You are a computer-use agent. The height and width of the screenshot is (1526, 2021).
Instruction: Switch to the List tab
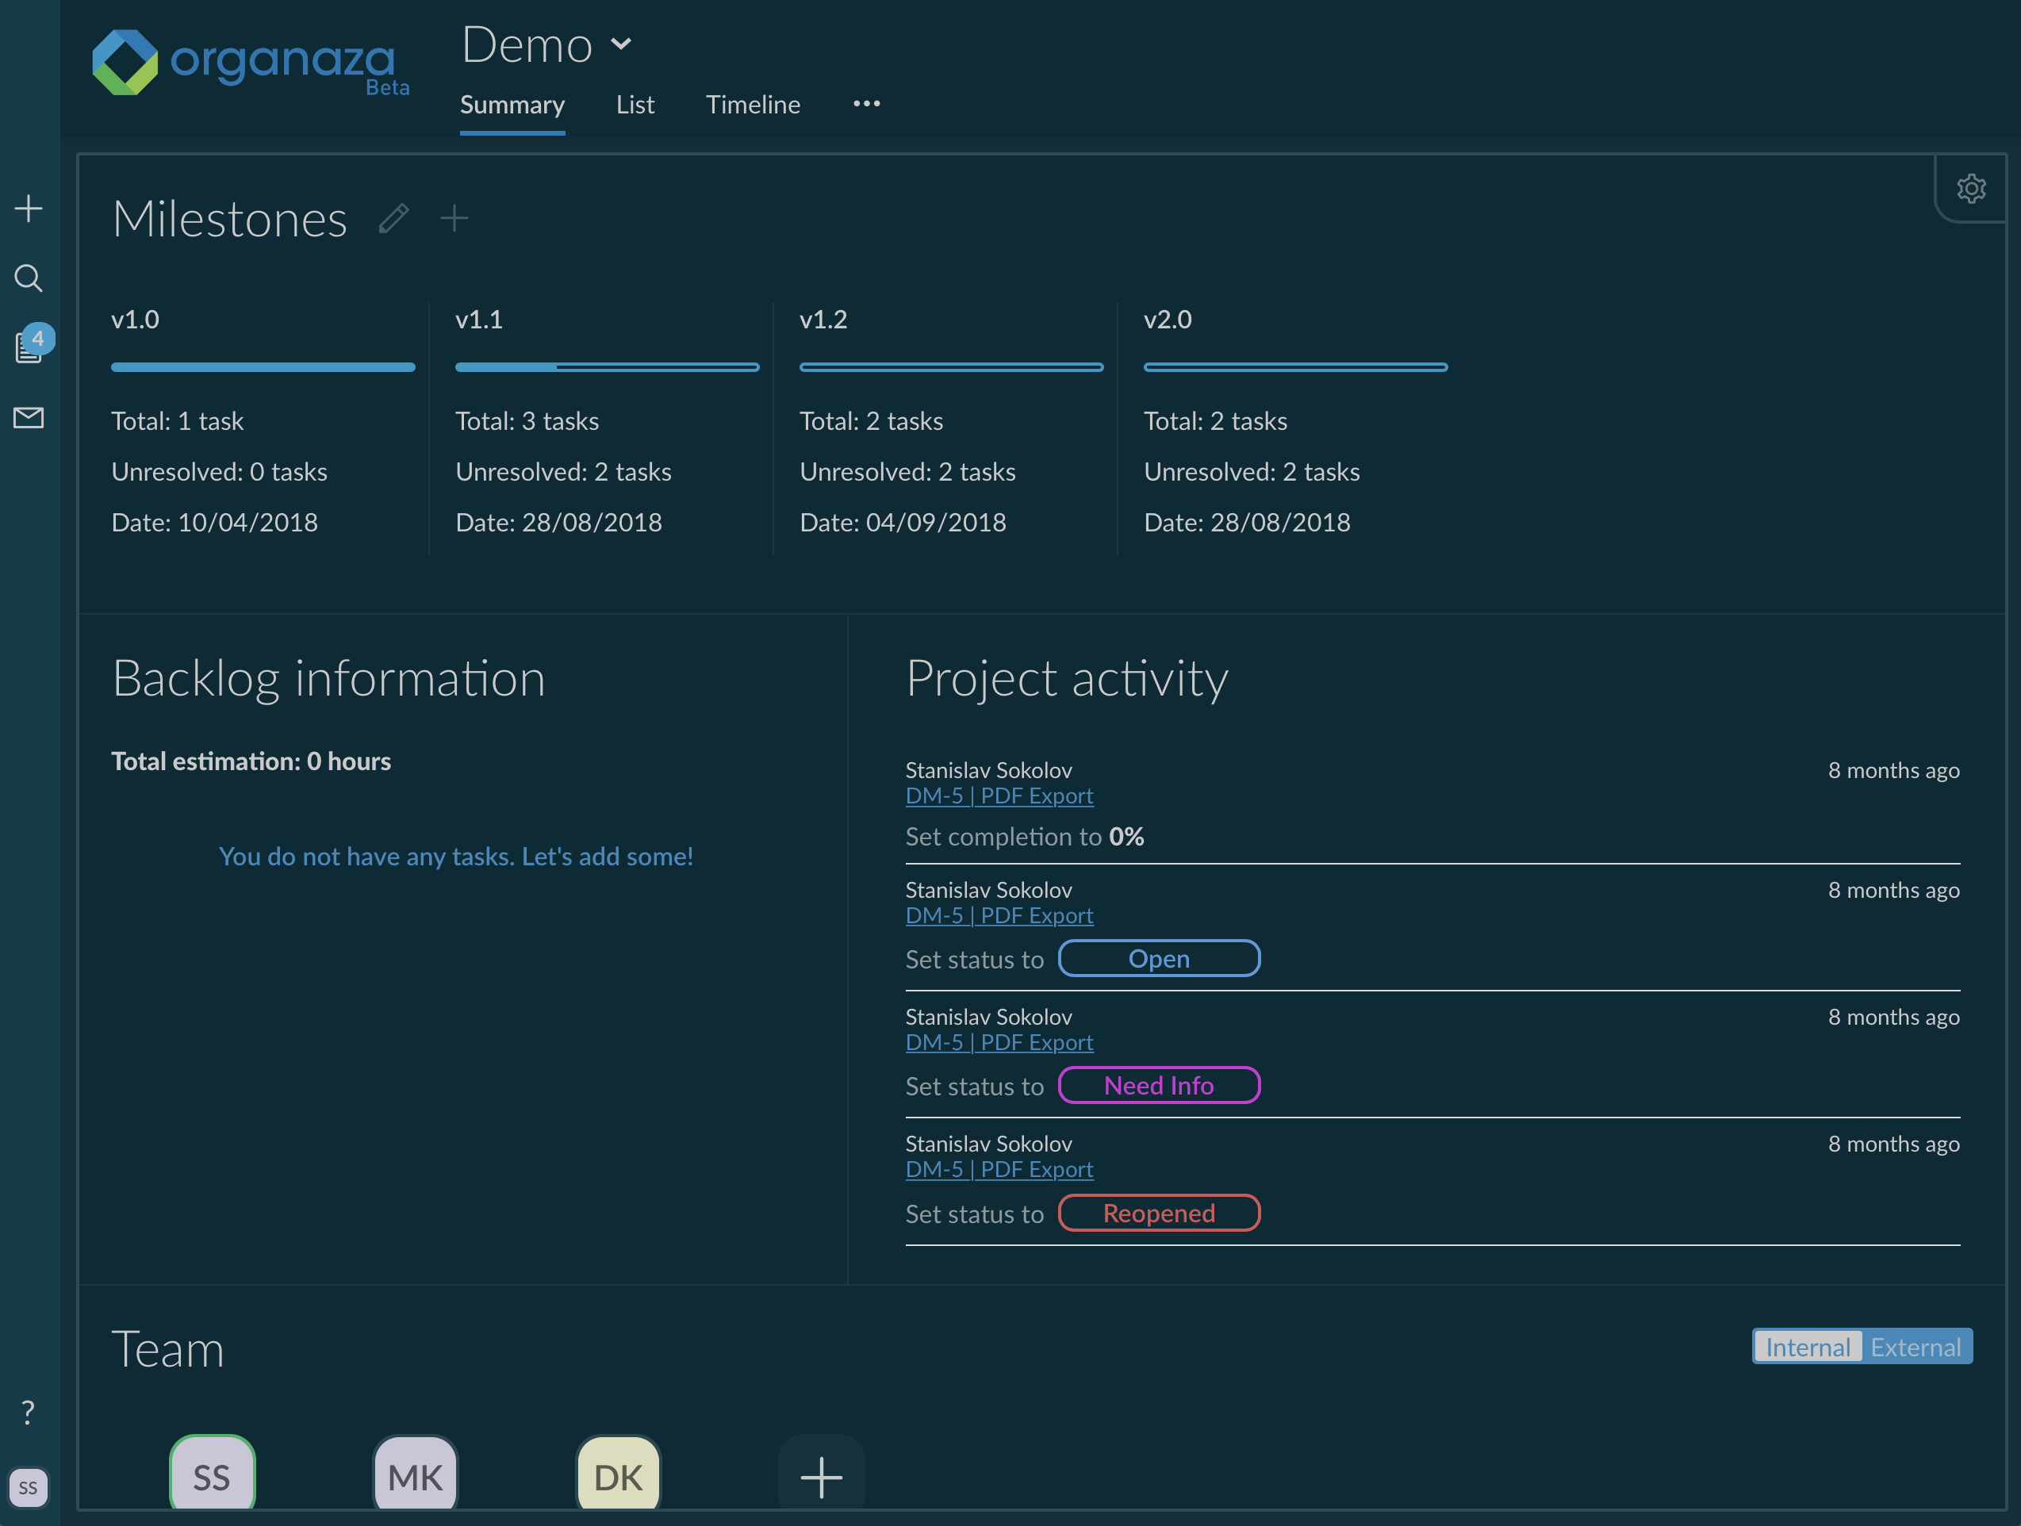635,105
